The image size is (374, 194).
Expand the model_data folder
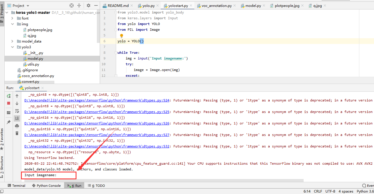[12, 41]
